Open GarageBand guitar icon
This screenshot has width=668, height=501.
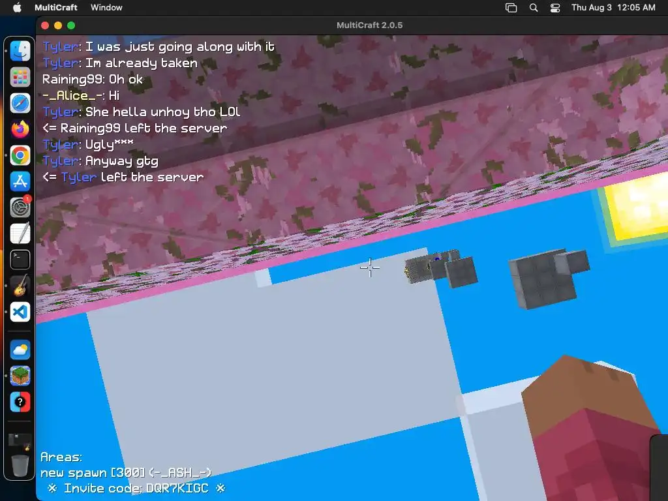(20, 286)
